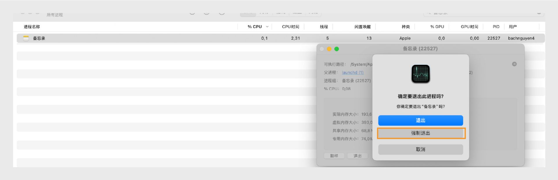
Task: Click the small 退出 button in the info window
Action: [x=357, y=156]
